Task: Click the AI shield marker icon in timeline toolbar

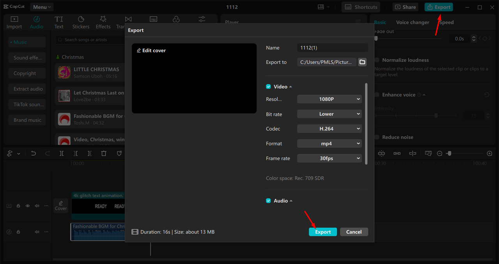Action: tap(119, 153)
